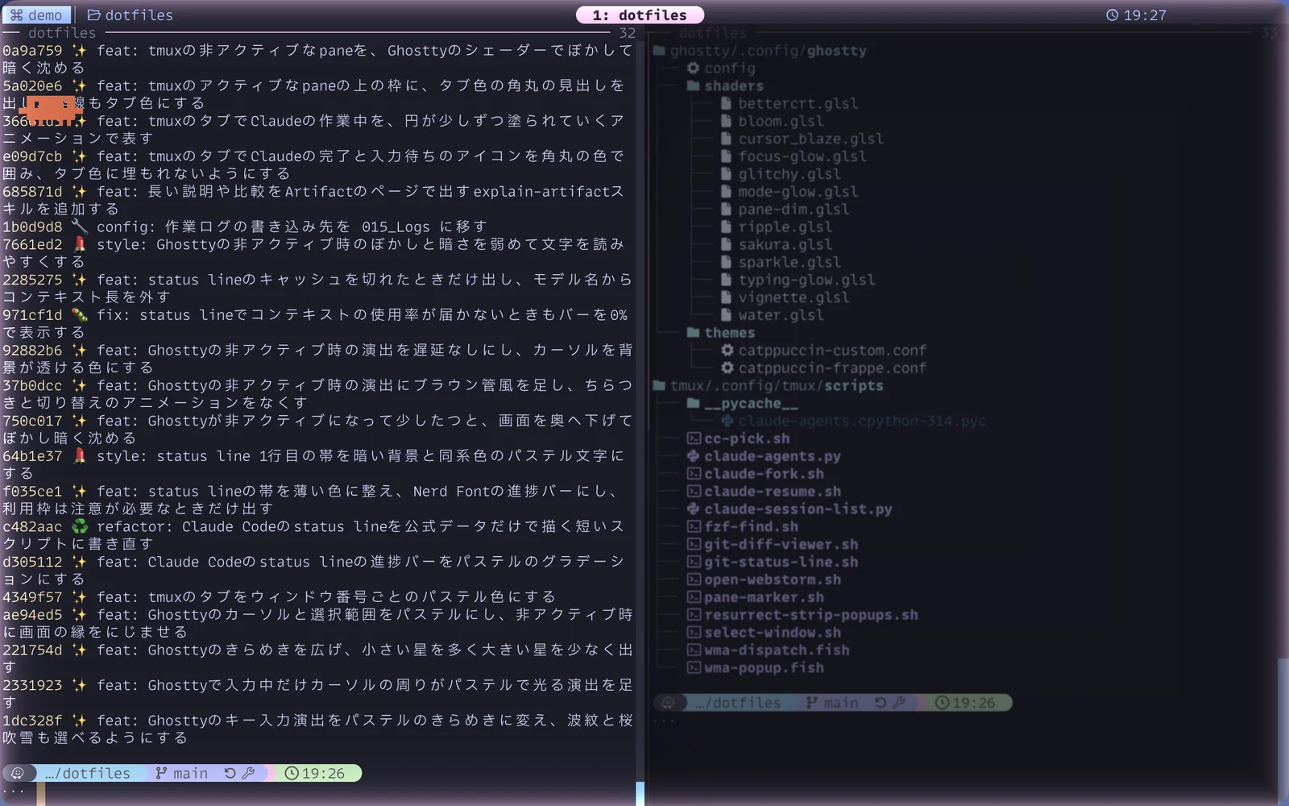
Task: Collapse the __pycache__ folder
Action: [743, 403]
